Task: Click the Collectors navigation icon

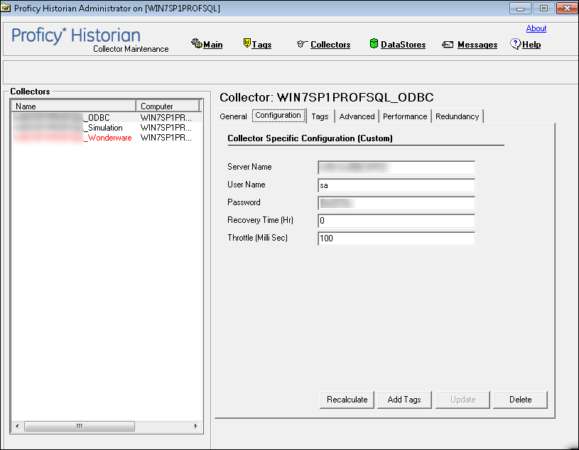Action: [302, 44]
